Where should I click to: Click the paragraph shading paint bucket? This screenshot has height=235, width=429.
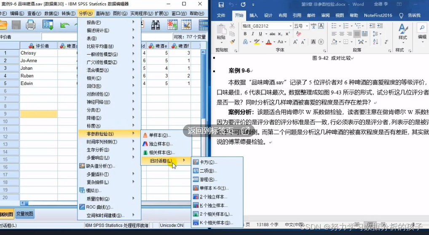334,42
